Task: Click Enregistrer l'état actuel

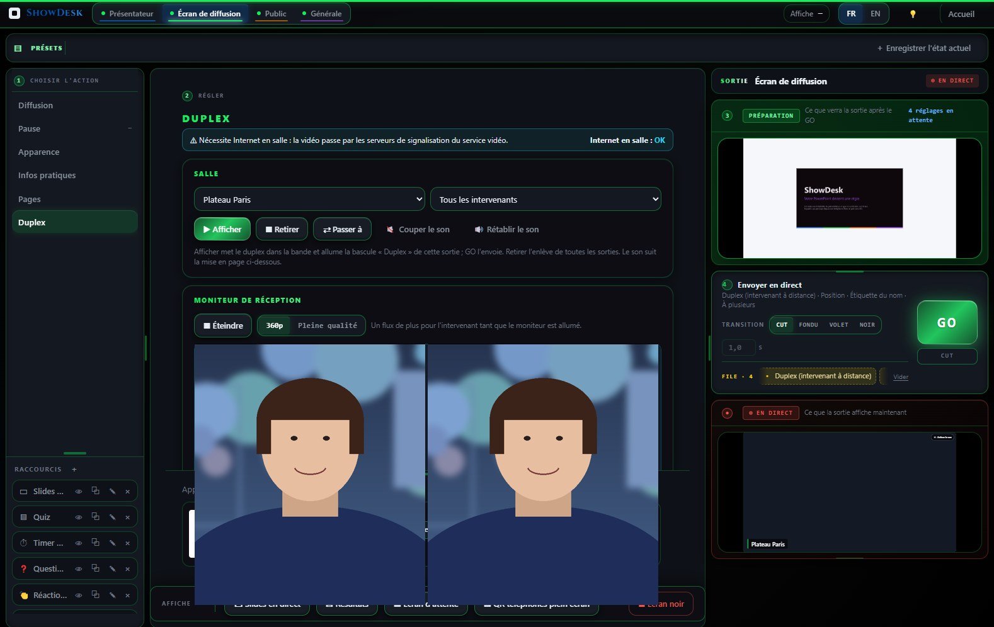Action: tap(924, 48)
